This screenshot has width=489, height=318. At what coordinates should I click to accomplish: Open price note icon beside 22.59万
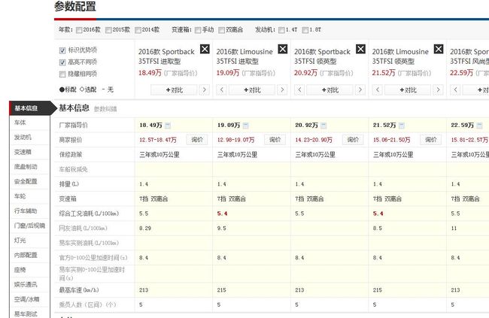(479, 126)
